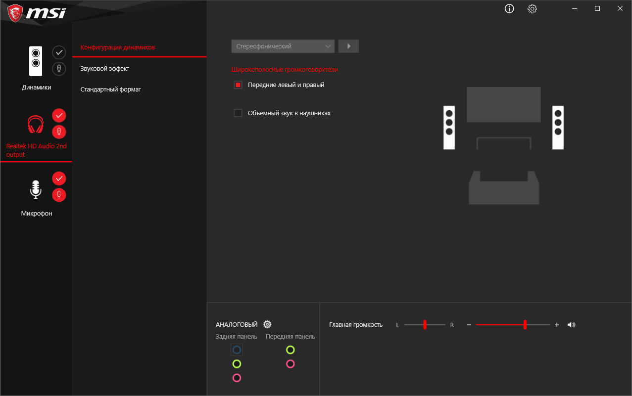This screenshot has width=632, height=396.
Task: Click the Задняя панель label
Action: tap(236, 337)
